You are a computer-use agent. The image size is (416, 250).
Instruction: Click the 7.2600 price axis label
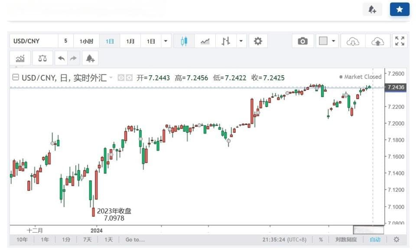pos(396,74)
